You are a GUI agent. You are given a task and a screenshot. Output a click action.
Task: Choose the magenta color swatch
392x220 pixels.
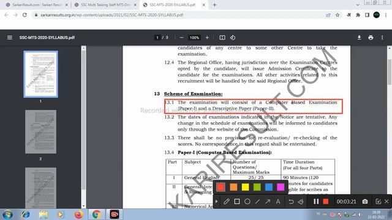click(281, 187)
